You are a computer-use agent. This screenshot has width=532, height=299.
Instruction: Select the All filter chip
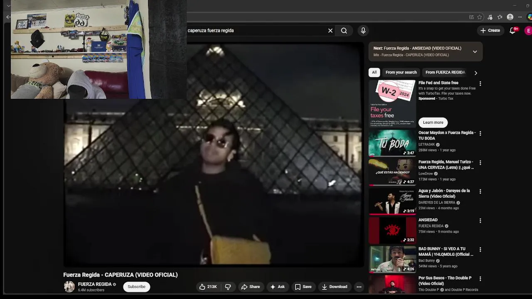click(374, 72)
